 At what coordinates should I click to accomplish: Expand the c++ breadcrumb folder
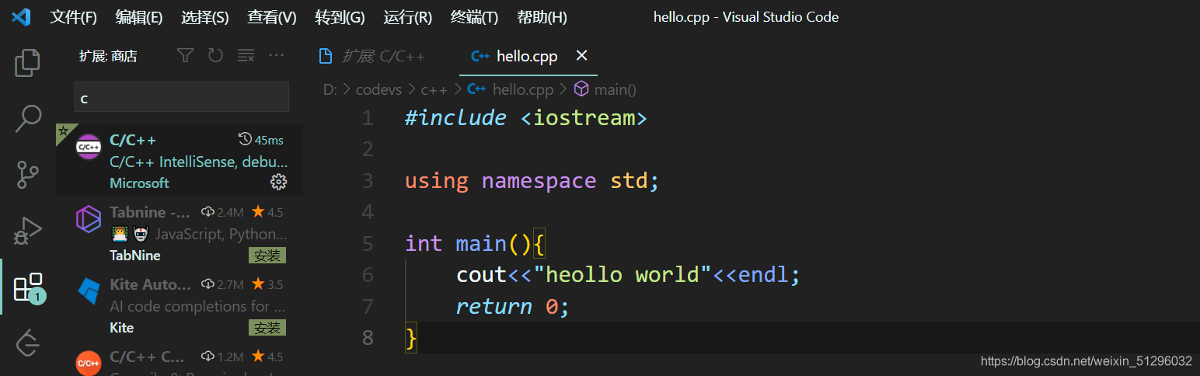[434, 89]
